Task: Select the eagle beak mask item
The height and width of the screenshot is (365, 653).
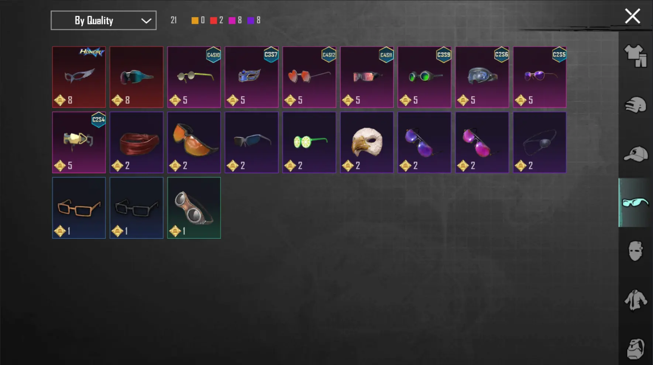Action: pos(367,142)
